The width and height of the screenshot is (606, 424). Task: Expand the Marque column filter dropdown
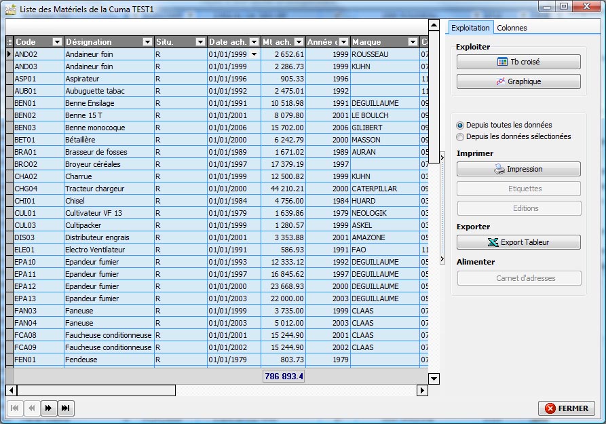click(413, 42)
